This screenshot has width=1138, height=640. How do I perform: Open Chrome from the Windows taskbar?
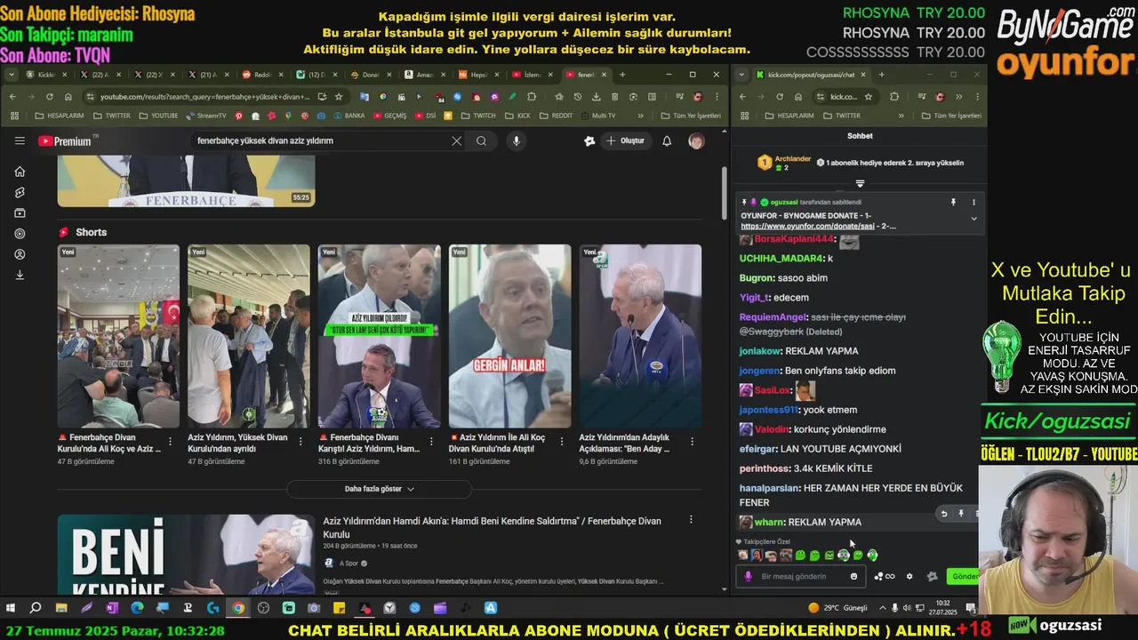[238, 608]
